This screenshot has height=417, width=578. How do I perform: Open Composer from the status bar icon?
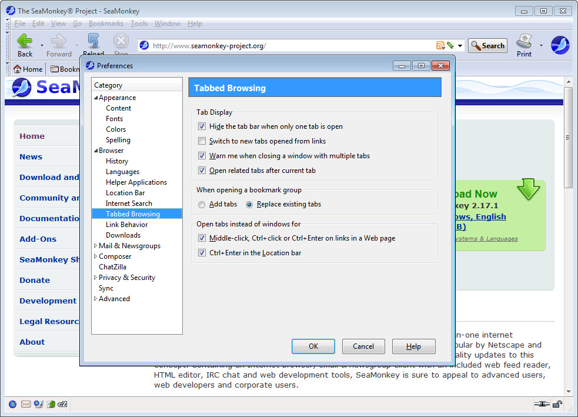[x=38, y=404]
